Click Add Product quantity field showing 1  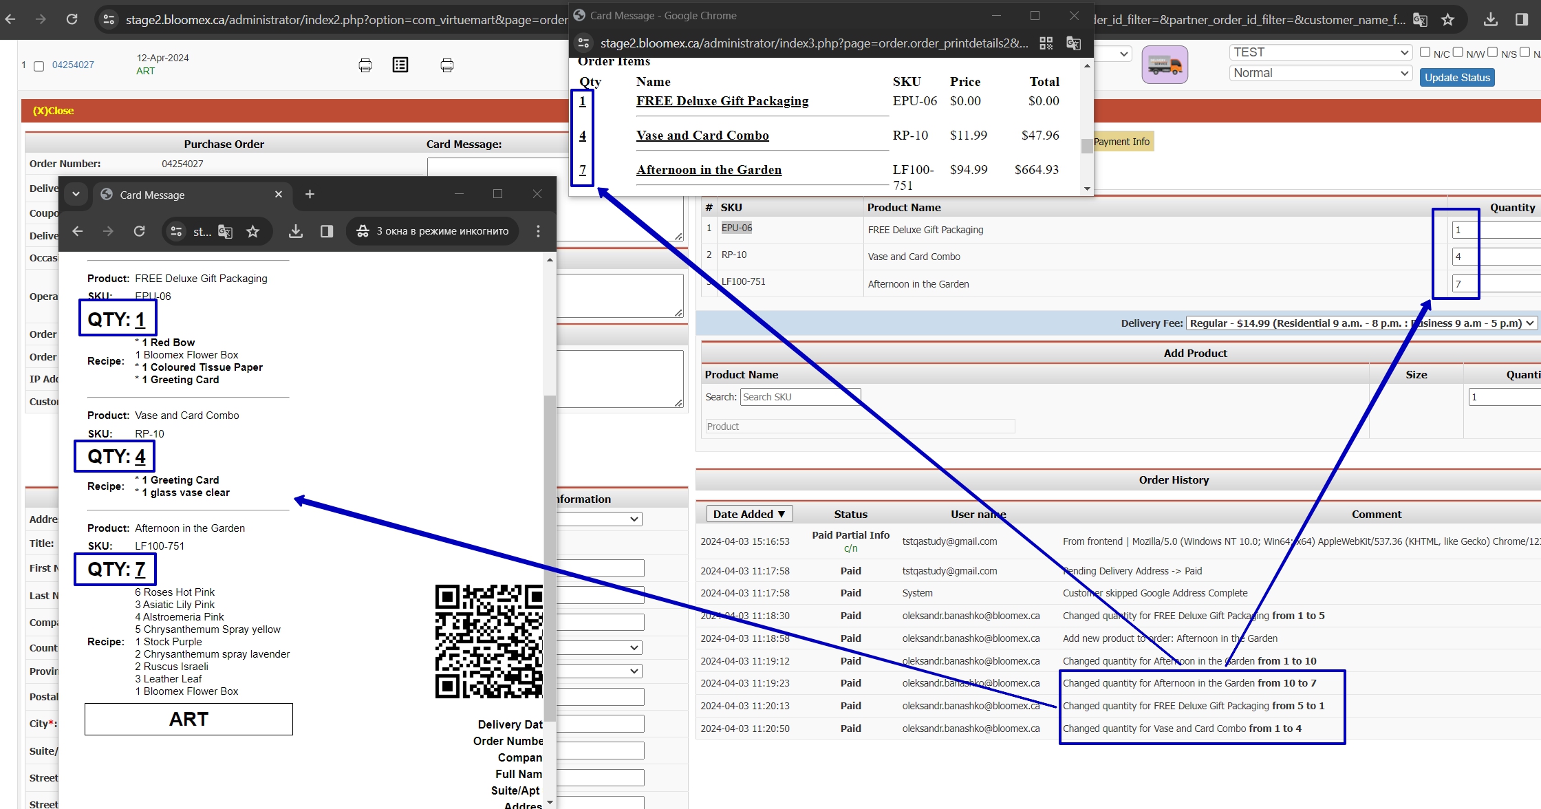click(1504, 397)
